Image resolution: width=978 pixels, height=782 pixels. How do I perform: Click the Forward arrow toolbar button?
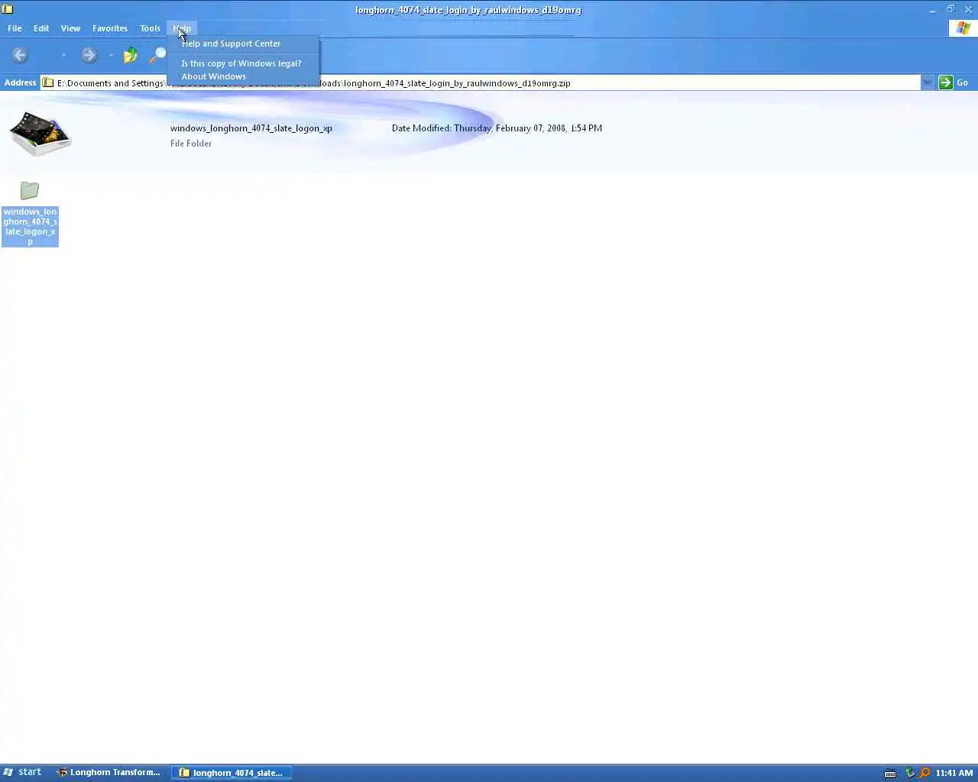coord(89,55)
